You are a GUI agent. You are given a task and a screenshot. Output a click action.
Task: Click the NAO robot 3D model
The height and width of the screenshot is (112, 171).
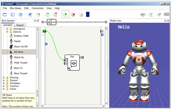[139, 71]
